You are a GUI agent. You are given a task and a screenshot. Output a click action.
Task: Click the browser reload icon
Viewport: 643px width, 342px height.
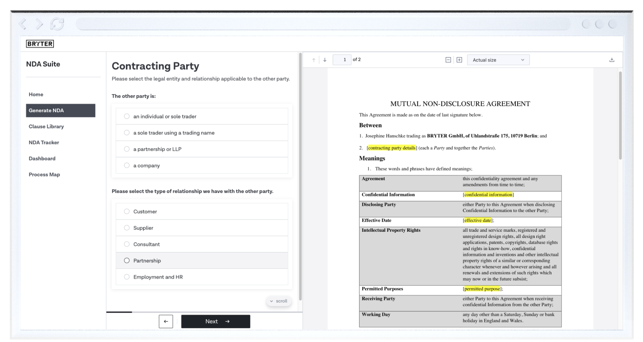[x=57, y=24]
